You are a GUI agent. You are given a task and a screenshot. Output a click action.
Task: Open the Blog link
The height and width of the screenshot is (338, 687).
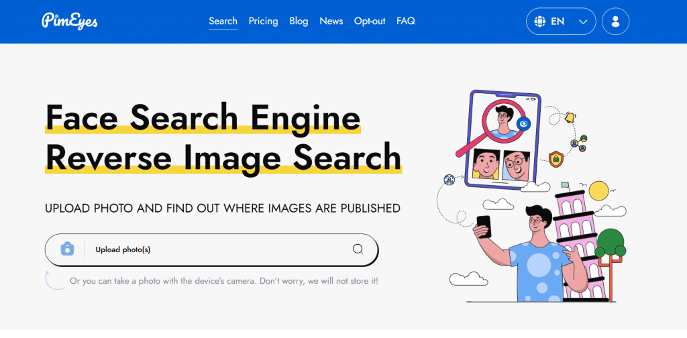pos(299,21)
